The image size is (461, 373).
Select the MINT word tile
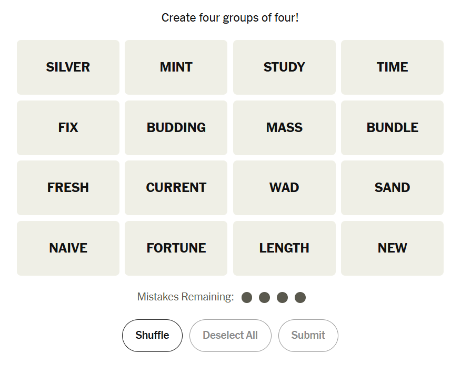point(176,67)
